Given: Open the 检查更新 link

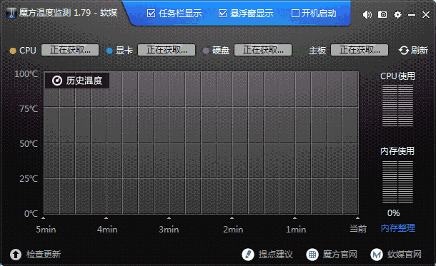Looking at the screenshot, I should click(x=44, y=255).
